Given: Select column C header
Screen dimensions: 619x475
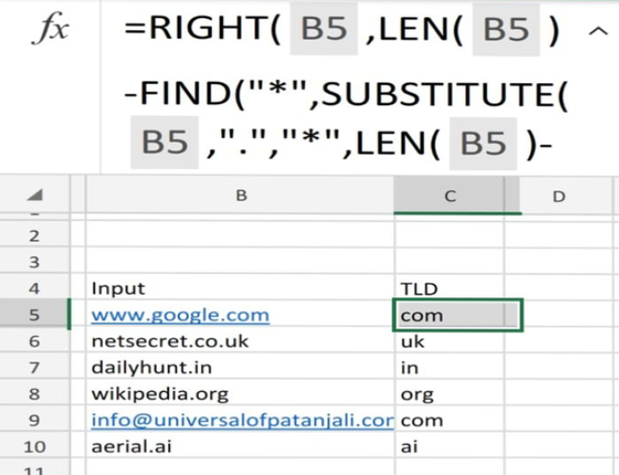Looking at the screenshot, I should pyautogui.click(x=449, y=195).
